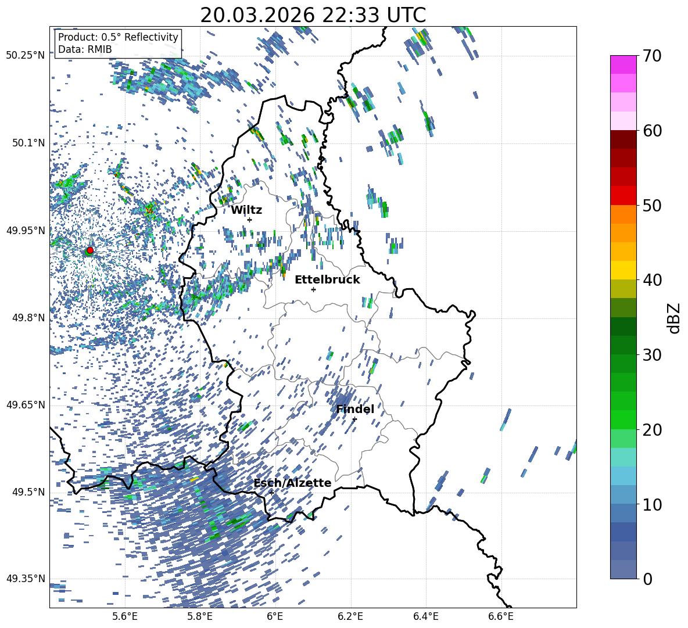The image size is (688, 628).
Task: Click the 49.5°N latitude label
Action: (x=28, y=491)
